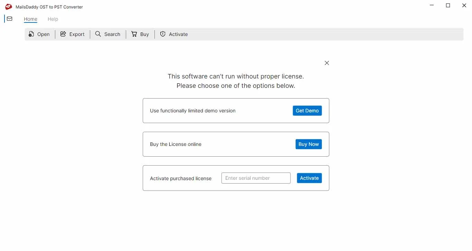Click the 'Open' toolbar label
472x251 pixels.
[44, 34]
